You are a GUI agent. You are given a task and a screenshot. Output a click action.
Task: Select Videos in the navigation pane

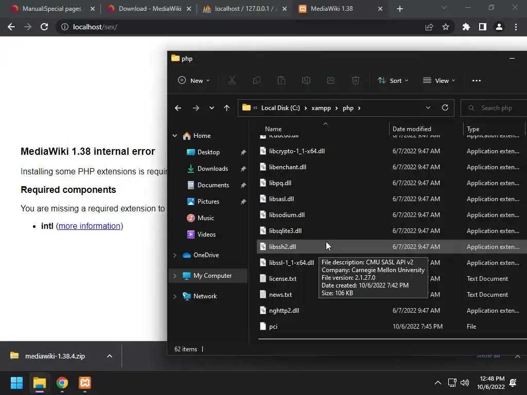click(206, 235)
